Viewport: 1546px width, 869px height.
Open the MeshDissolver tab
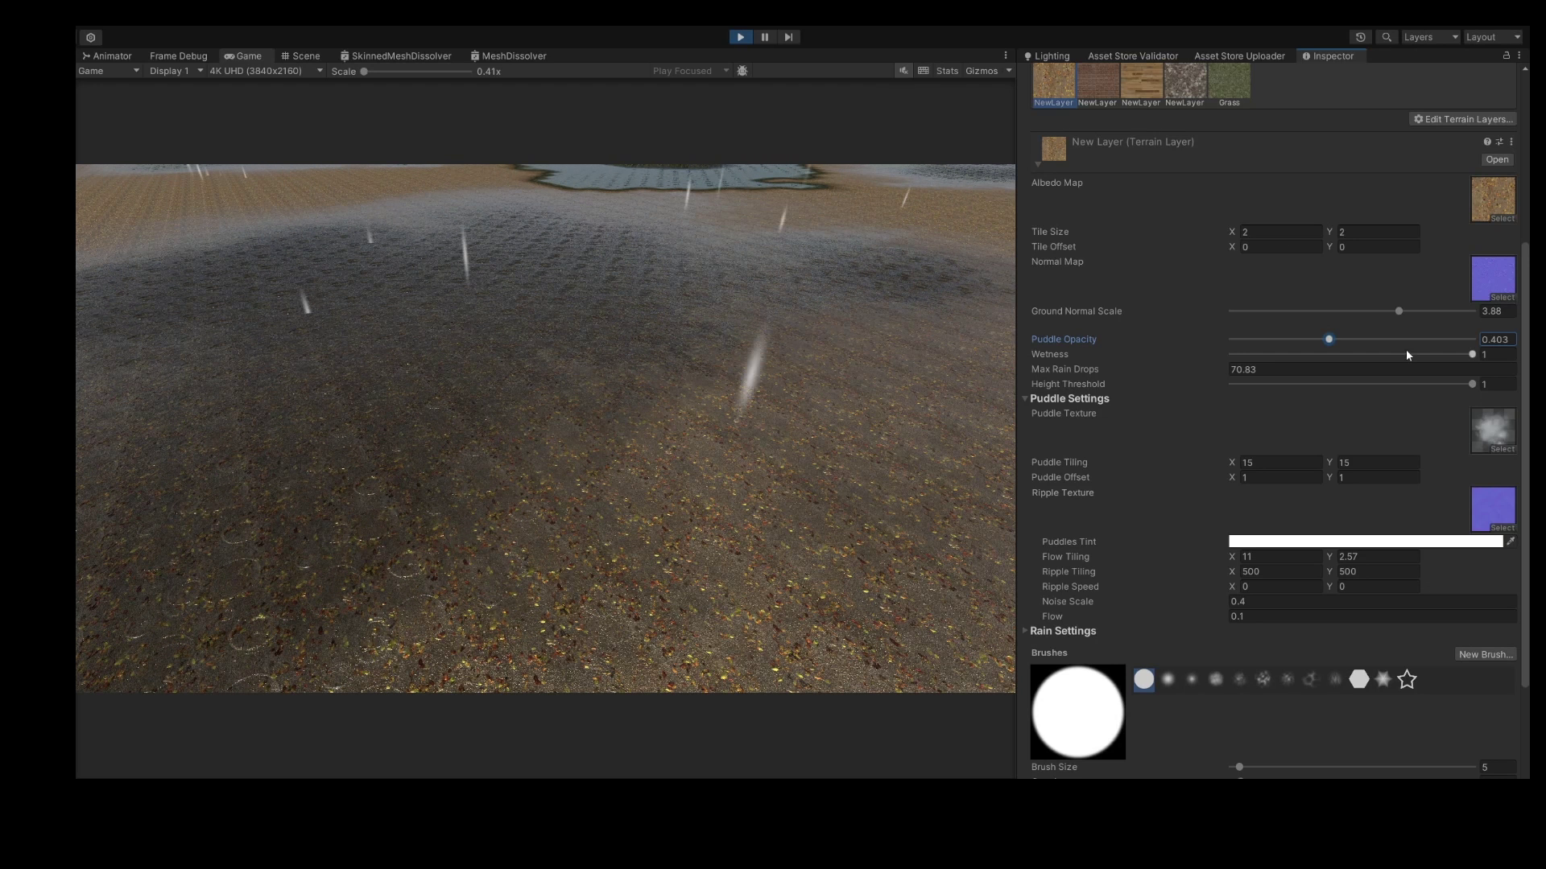point(509,56)
